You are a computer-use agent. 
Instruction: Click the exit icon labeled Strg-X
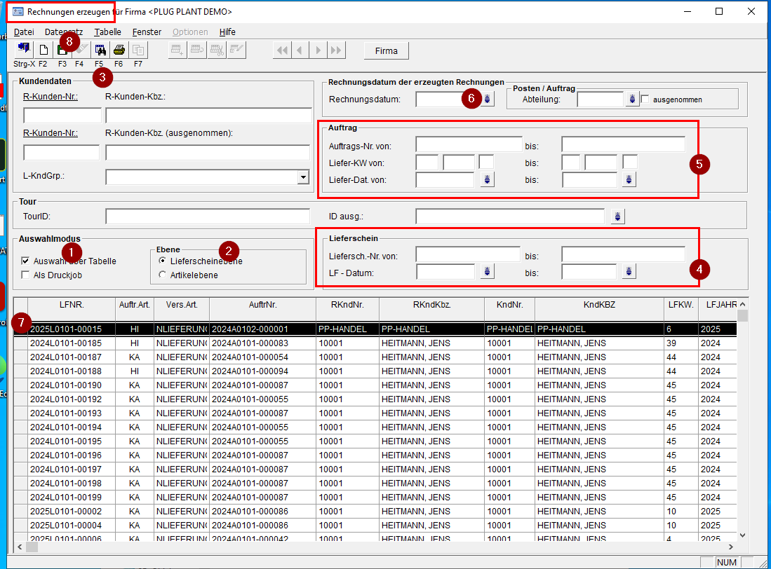pyautogui.click(x=24, y=50)
